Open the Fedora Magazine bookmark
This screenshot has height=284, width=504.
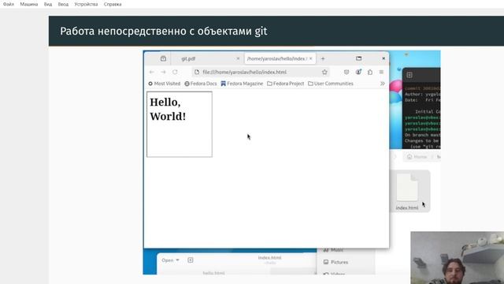pos(242,84)
